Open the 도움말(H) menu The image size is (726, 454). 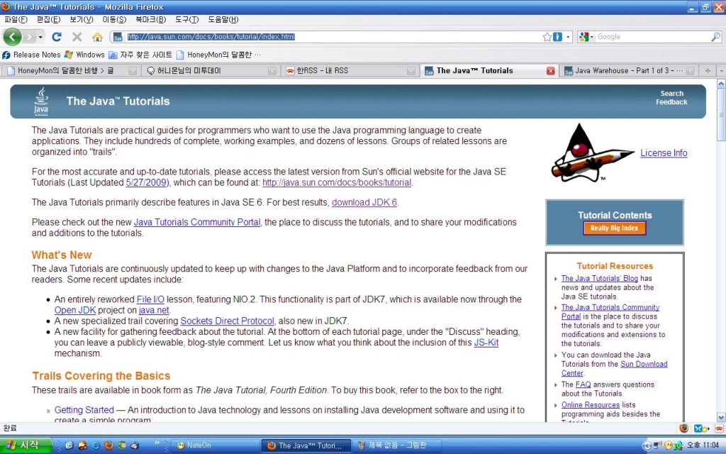coord(223,19)
